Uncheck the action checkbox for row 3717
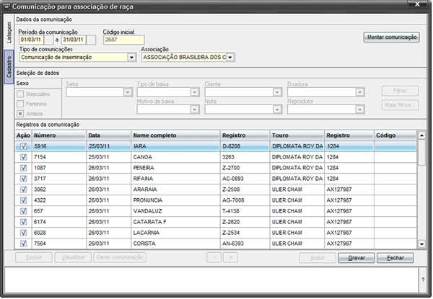433x299 pixels. [x=24, y=179]
